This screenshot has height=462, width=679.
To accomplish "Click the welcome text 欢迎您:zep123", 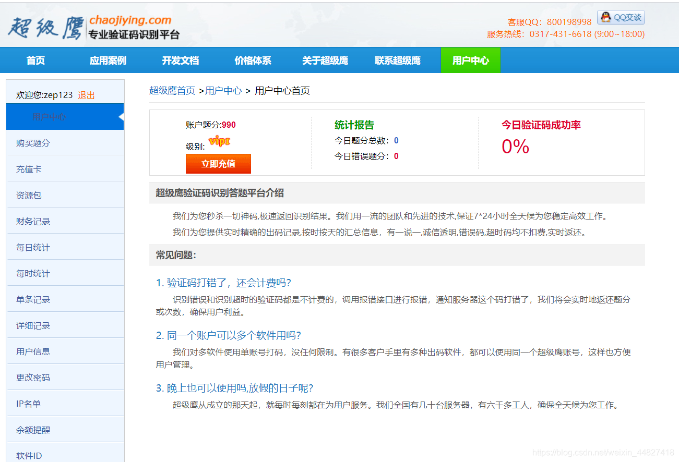I will 44,95.
